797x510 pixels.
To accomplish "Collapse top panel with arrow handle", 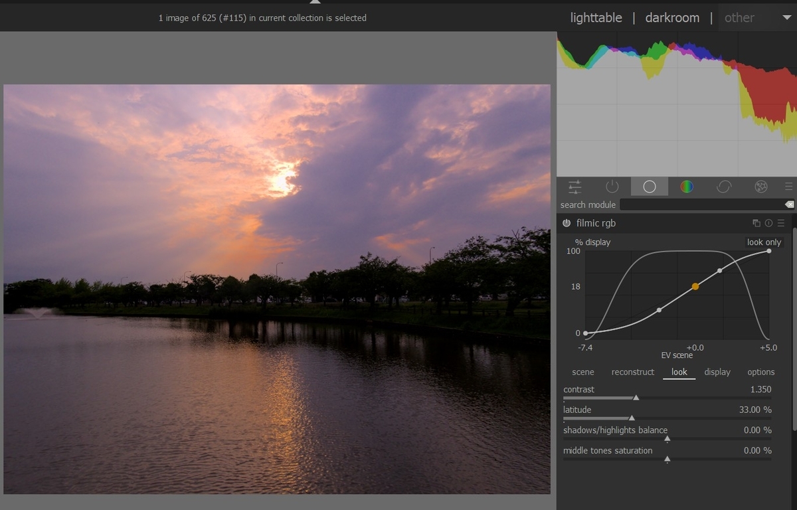I will 315,2.
